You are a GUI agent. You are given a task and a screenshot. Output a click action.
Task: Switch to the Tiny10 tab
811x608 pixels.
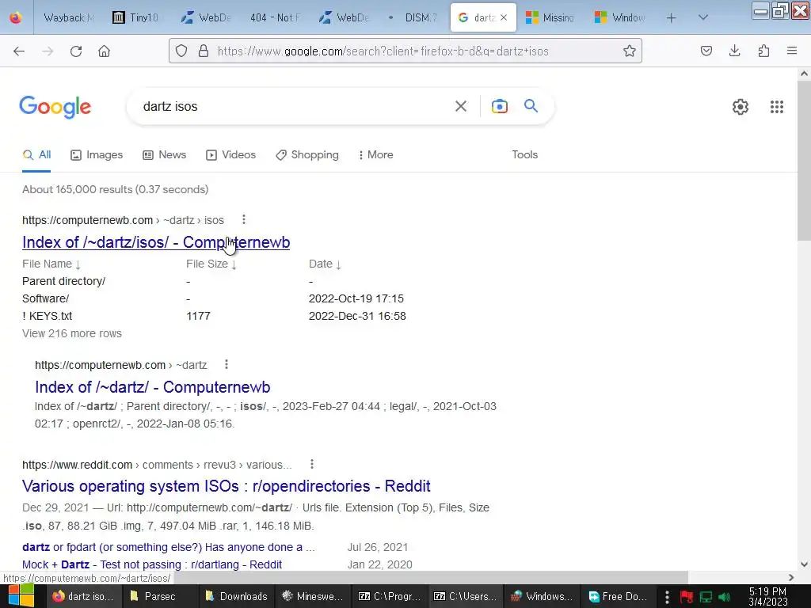136,17
